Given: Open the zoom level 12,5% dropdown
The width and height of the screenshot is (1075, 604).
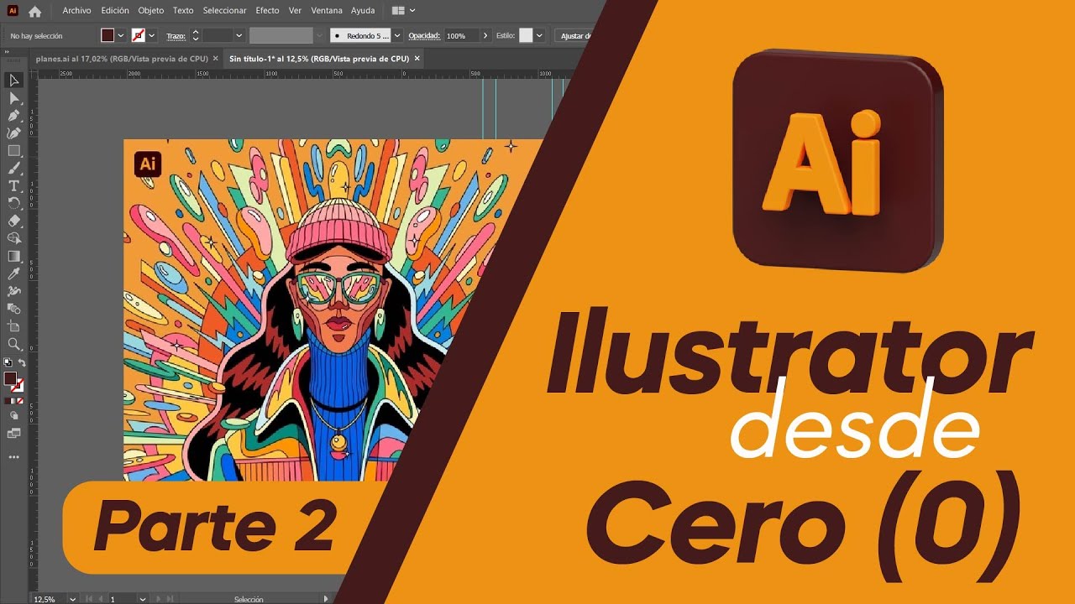Looking at the screenshot, I should (x=72, y=599).
